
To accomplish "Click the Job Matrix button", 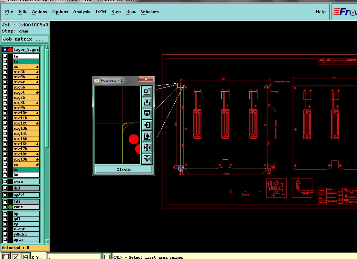I will (x=25, y=39).
